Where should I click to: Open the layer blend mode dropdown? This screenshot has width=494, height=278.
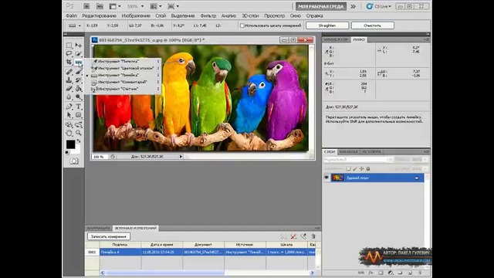coord(358,160)
